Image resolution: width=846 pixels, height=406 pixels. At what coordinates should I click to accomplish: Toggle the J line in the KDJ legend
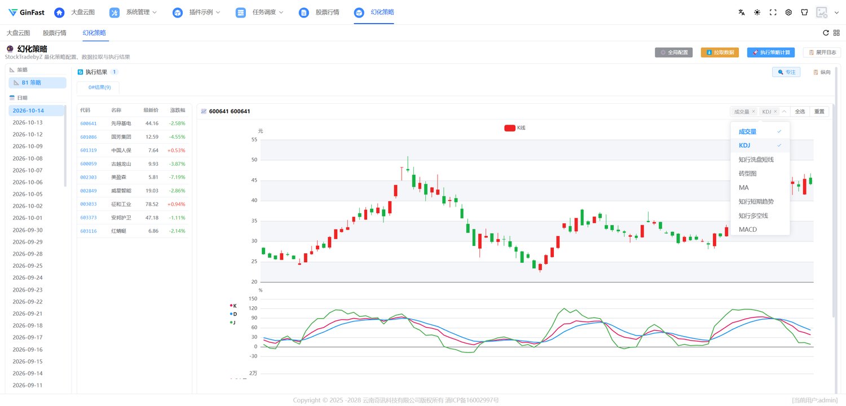pyautogui.click(x=233, y=323)
